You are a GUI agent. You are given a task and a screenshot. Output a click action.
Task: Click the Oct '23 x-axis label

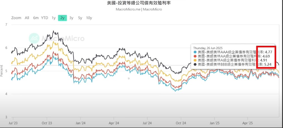click(x=47, y=123)
